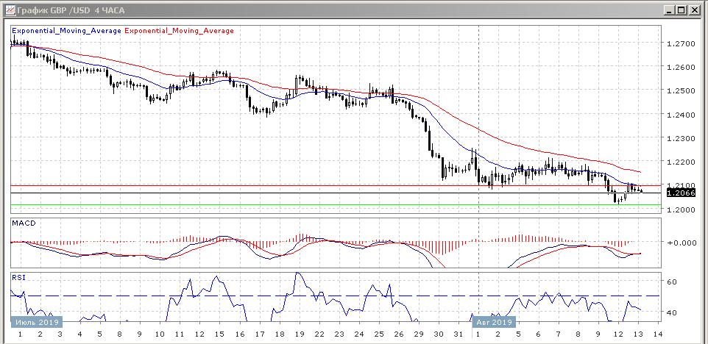Minimize the GBP/USD chart window
708x344 pixels.
point(668,10)
